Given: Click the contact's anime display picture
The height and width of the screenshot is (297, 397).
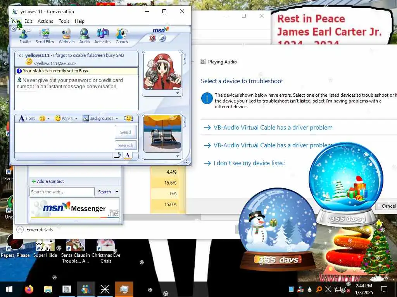Looking at the screenshot, I should [x=162, y=72].
